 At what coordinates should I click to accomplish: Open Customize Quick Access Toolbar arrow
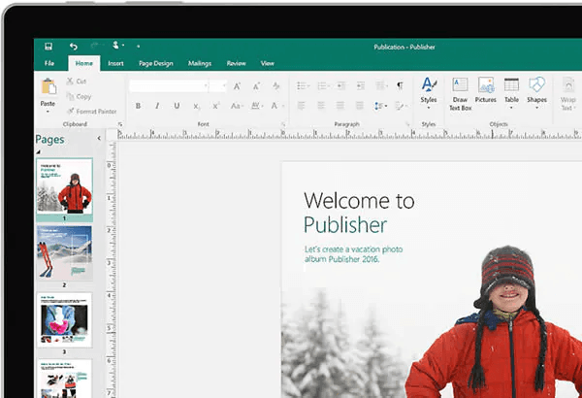(138, 47)
